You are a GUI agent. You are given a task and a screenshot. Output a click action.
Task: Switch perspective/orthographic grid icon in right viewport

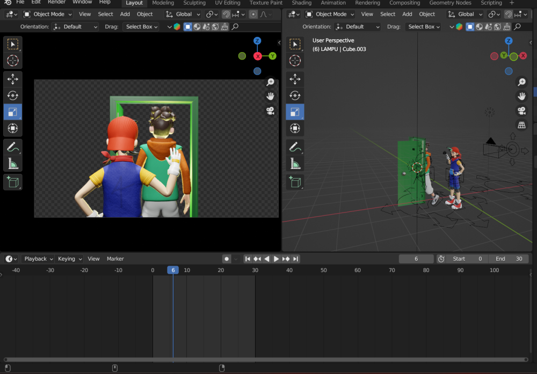(x=521, y=125)
